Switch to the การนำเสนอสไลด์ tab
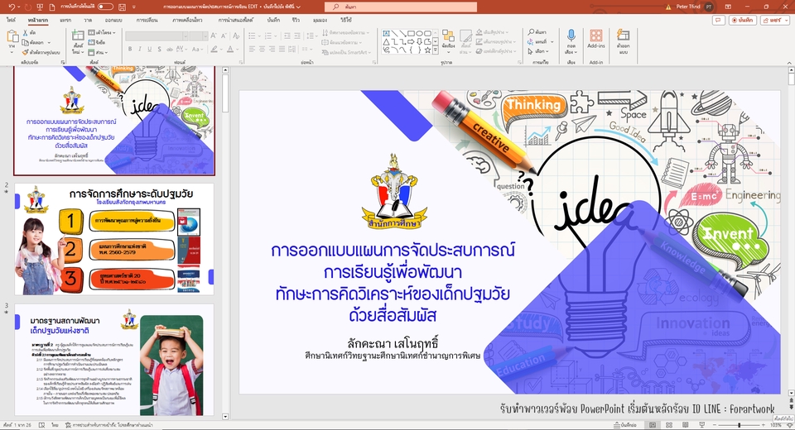Screen dimensions: 795x430 (236, 20)
